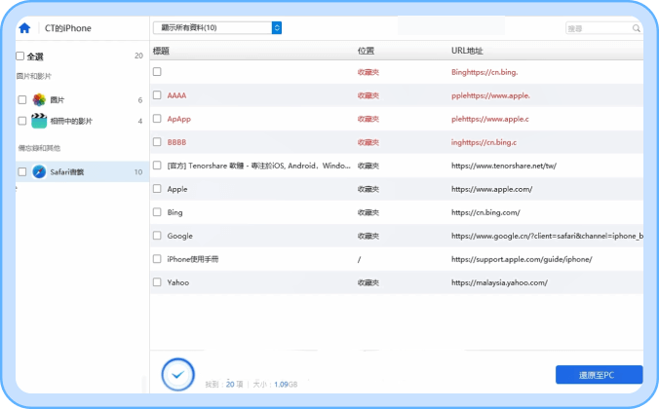The image size is (659, 409).
Task: Click the CT's iPhone device label
Action: click(x=67, y=28)
